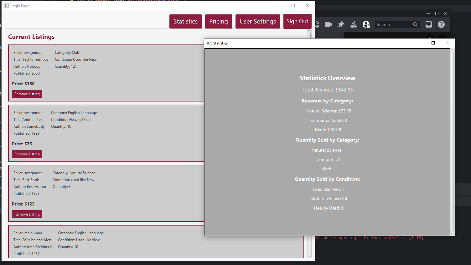Open User Settings
This screenshot has height=265, width=471.
point(257,21)
